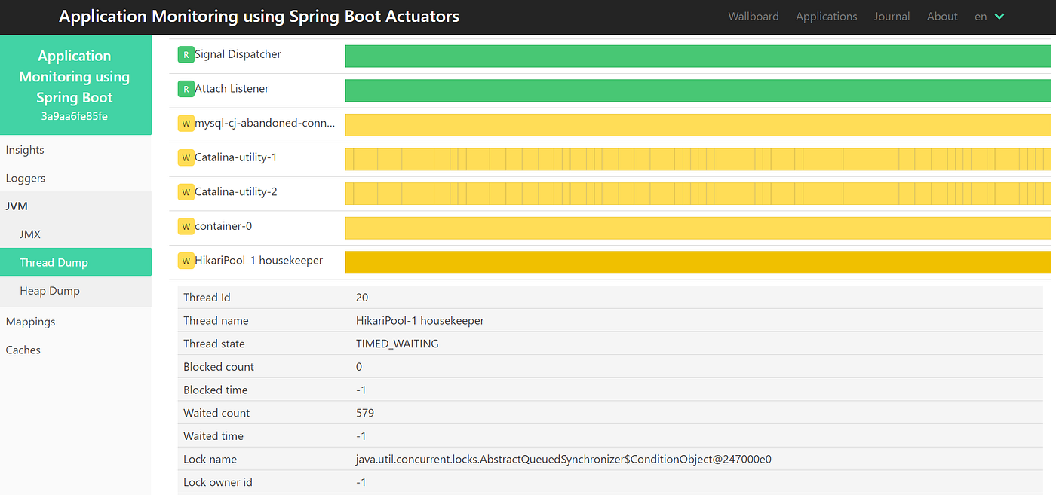Click the W badge next to Catalina-utility-2
Viewport: 1056px width, 495px height.
click(186, 191)
